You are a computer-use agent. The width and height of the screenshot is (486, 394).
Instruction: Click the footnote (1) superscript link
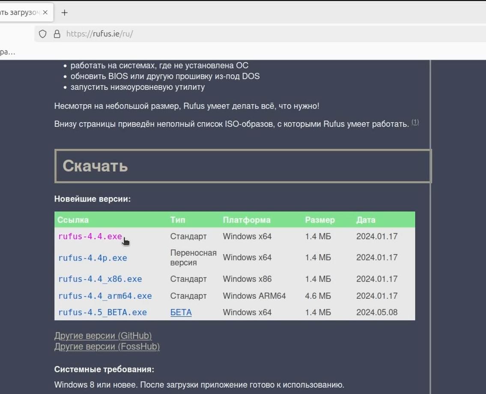click(x=415, y=122)
